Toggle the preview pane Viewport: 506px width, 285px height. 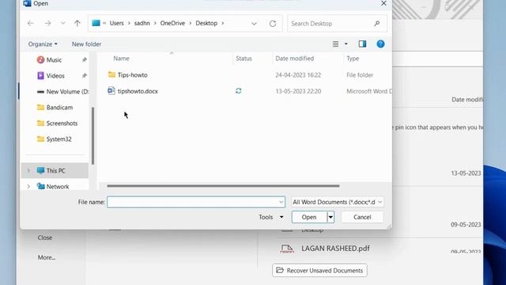pyautogui.click(x=362, y=44)
